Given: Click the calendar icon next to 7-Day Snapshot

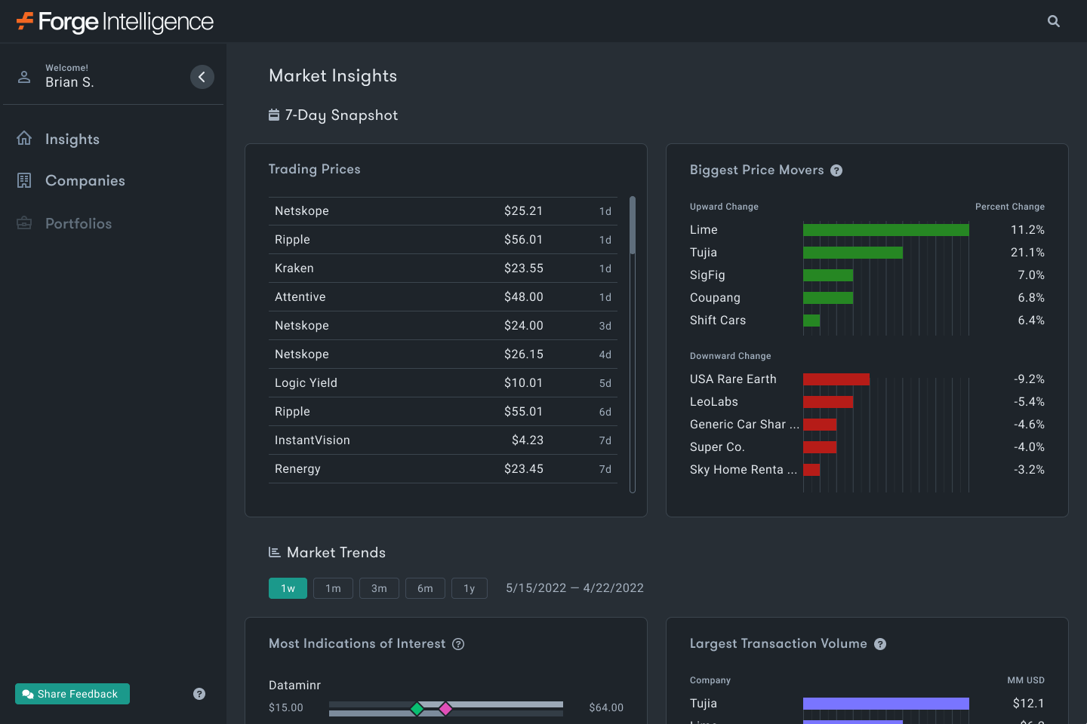Looking at the screenshot, I should (x=273, y=115).
